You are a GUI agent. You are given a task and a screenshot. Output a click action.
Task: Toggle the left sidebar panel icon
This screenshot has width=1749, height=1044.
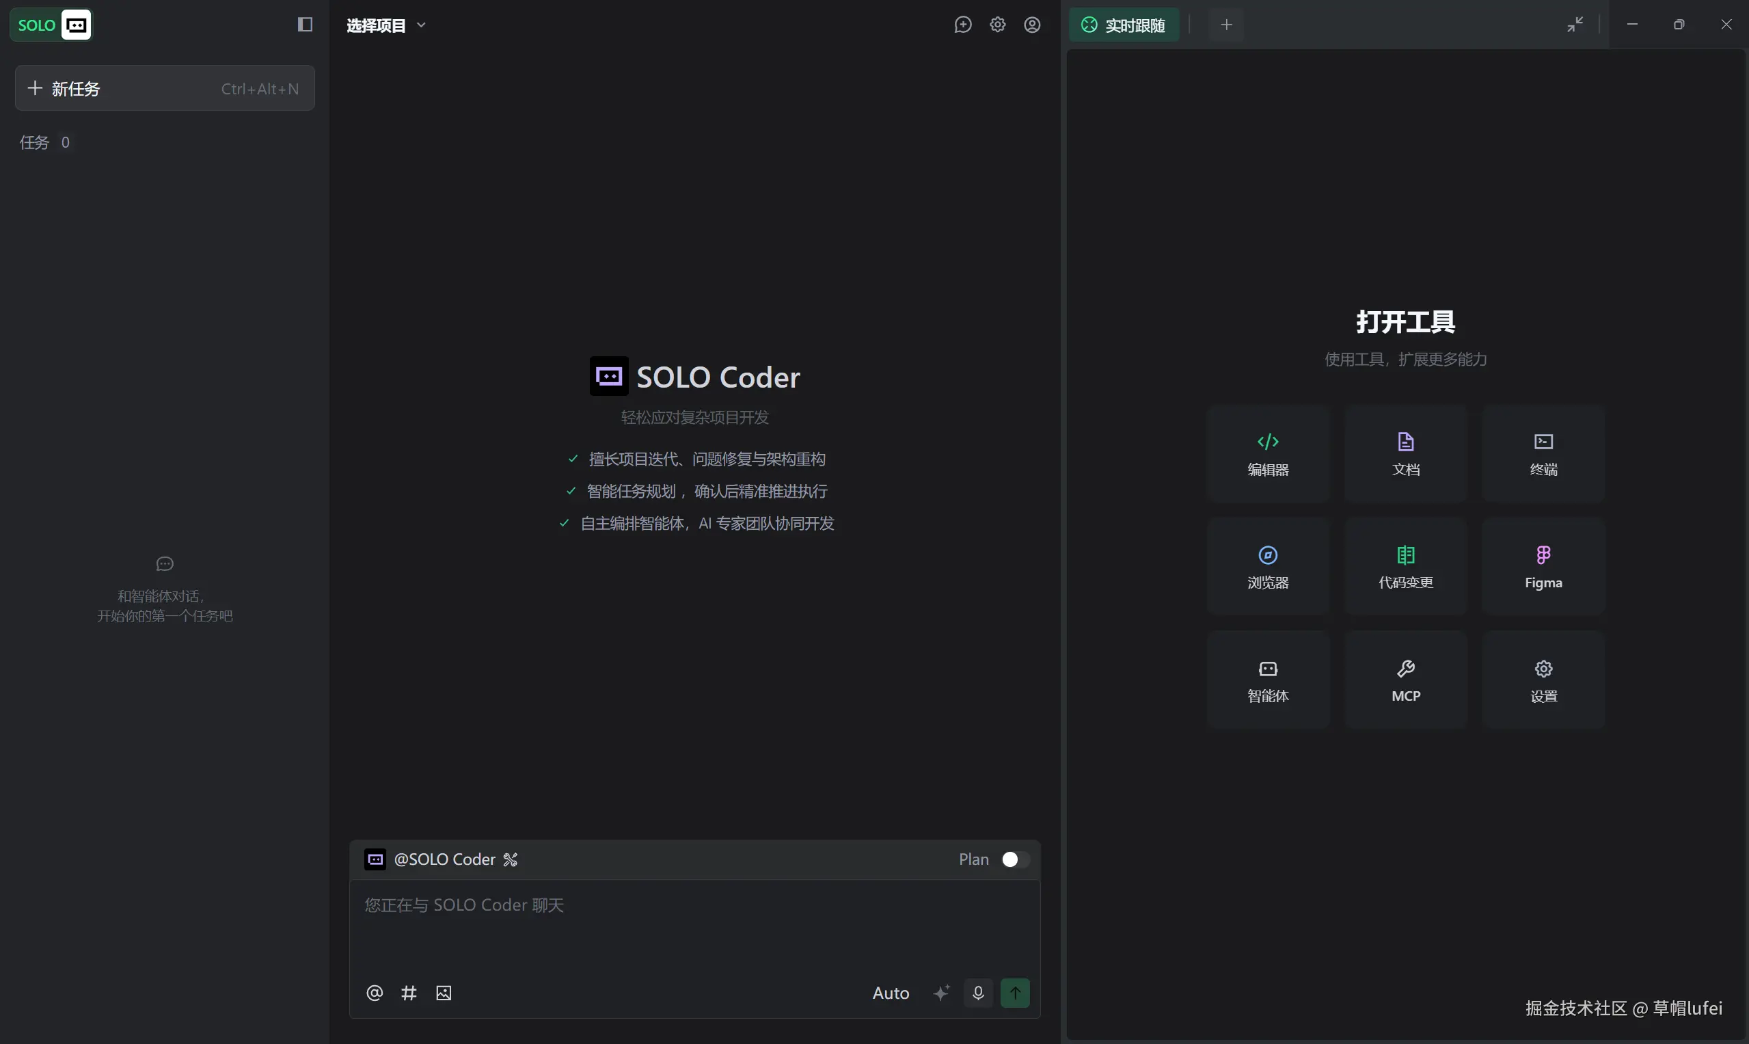[305, 25]
